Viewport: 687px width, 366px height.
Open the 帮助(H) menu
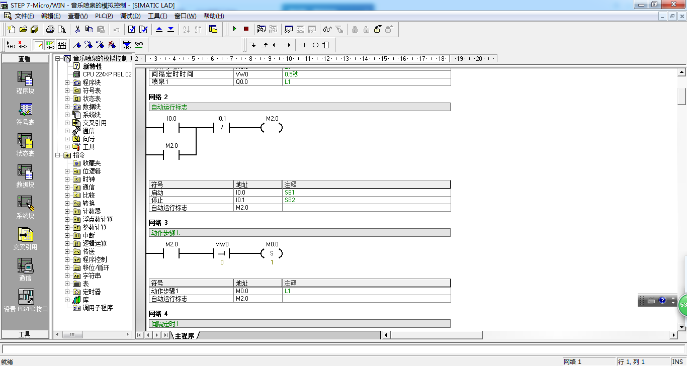point(214,16)
